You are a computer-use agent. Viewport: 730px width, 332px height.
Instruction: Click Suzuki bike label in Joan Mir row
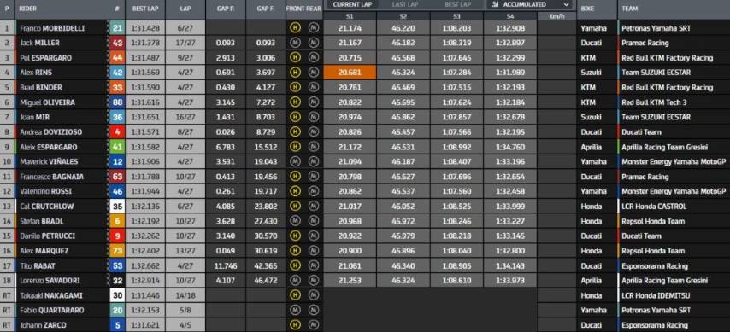(x=592, y=117)
